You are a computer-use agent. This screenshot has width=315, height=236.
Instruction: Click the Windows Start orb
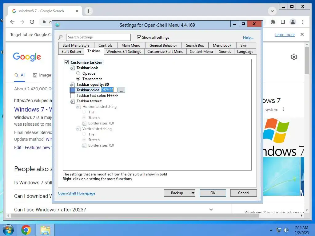(8, 230)
